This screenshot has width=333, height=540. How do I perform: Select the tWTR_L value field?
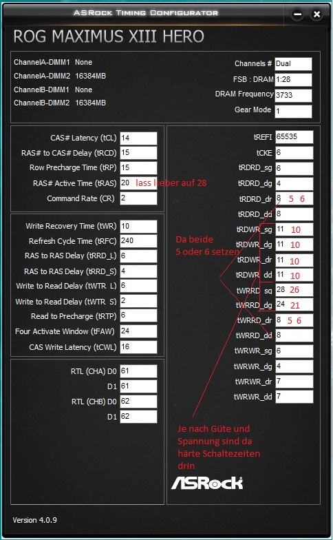[139, 287]
